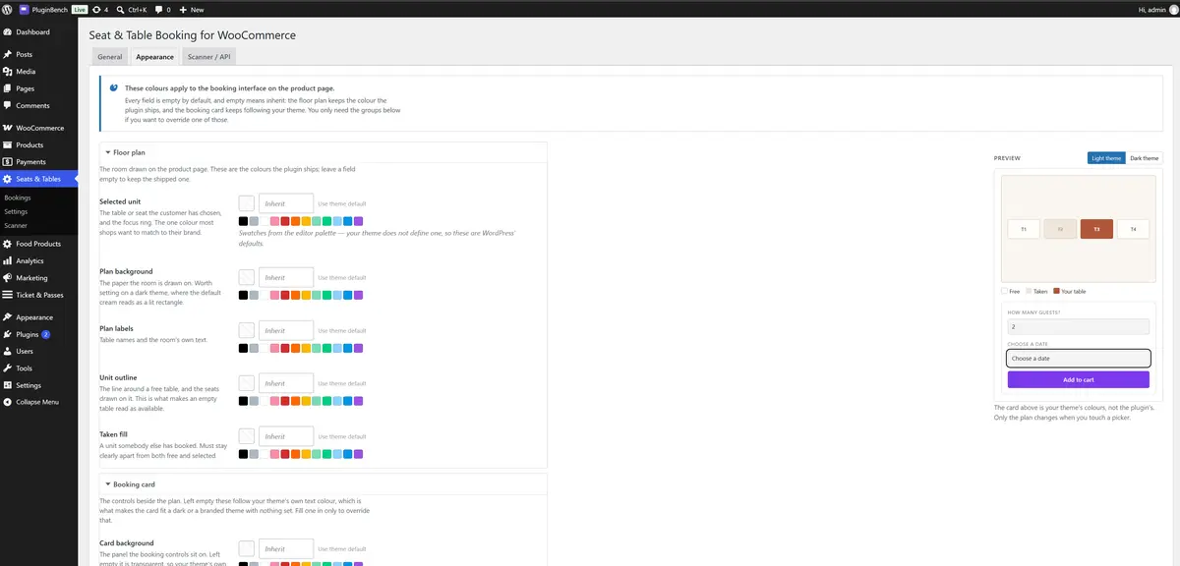1180x566 pixels.
Task: Open the WooCommerce menu
Action: click(x=39, y=128)
